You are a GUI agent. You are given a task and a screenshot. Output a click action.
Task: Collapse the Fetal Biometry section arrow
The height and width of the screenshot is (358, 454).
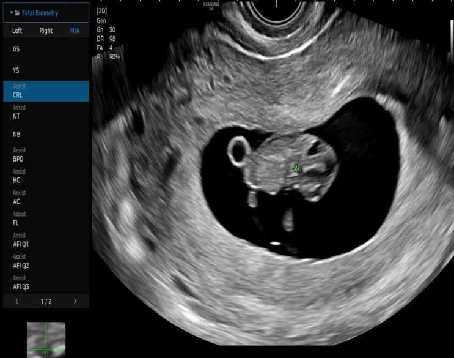click(11, 12)
